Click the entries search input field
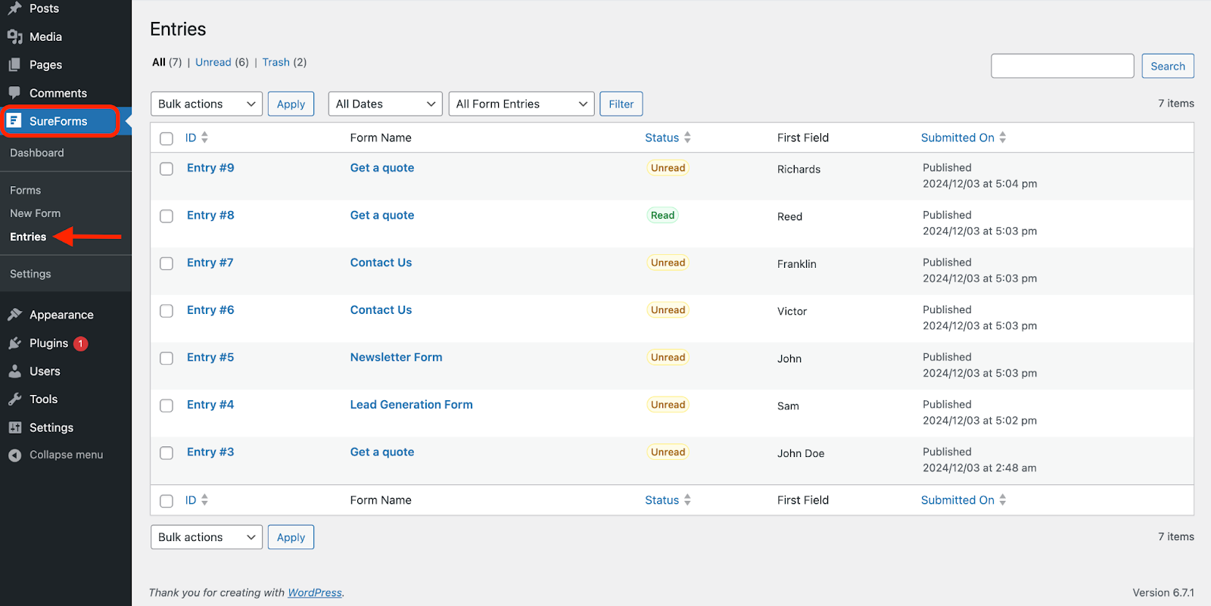Viewport: 1211px width, 606px height. click(1063, 66)
